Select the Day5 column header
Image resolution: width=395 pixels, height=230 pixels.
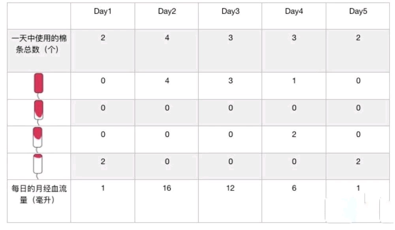(x=358, y=11)
